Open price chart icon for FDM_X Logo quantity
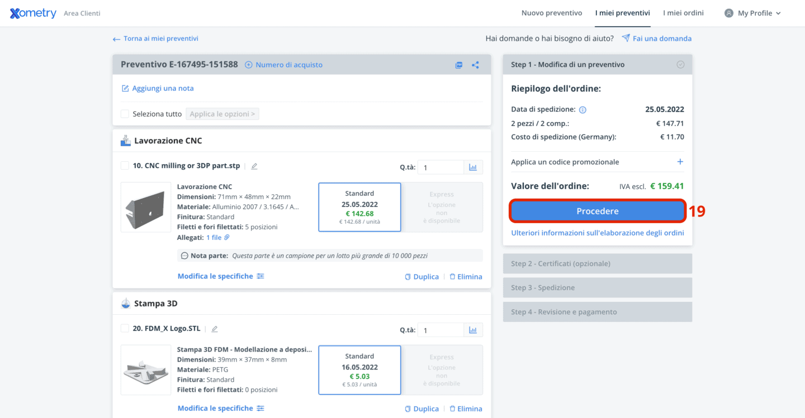Image resolution: width=805 pixels, height=418 pixels. point(473,330)
